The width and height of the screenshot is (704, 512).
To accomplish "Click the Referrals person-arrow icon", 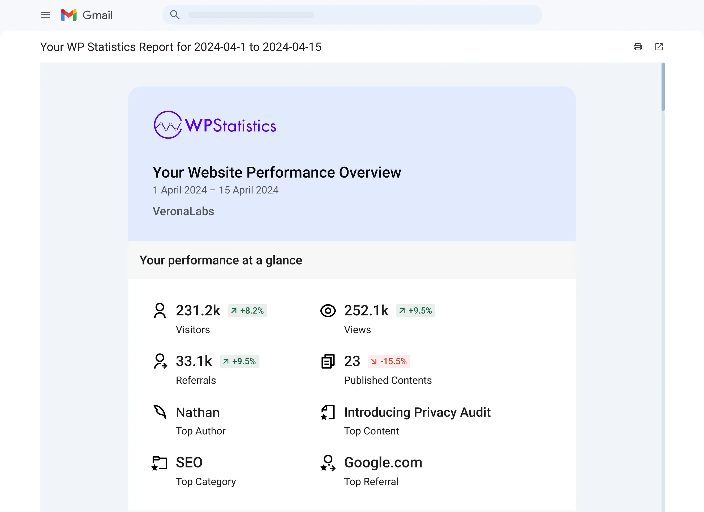I will tap(160, 361).
